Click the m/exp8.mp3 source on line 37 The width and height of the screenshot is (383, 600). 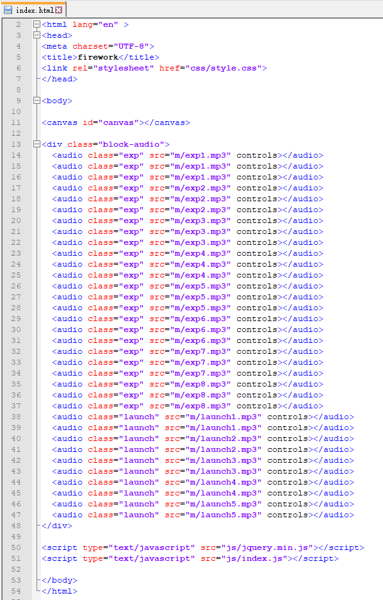click(200, 406)
